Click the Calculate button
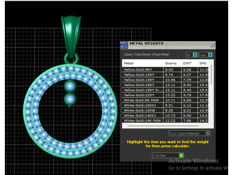 (168, 156)
